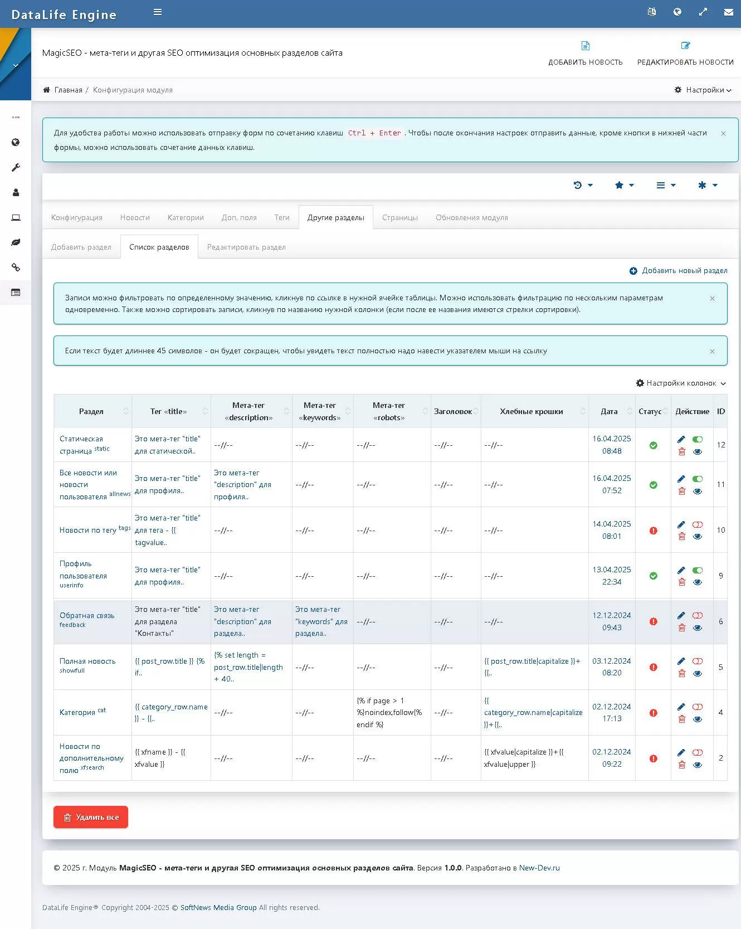The height and width of the screenshot is (929, 741).
Task: Open the sidebar laptop icon
Action: click(x=16, y=217)
